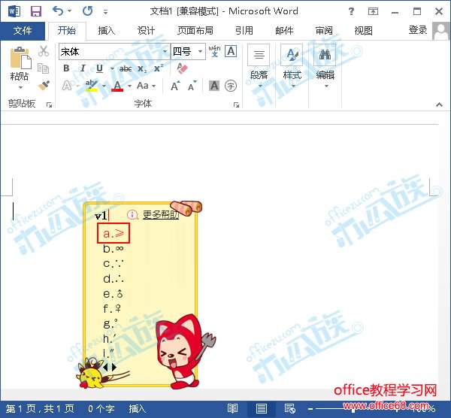The height and width of the screenshot is (418, 451).
Task: Switch to the 插入 Insert tab
Action: point(107,31)
